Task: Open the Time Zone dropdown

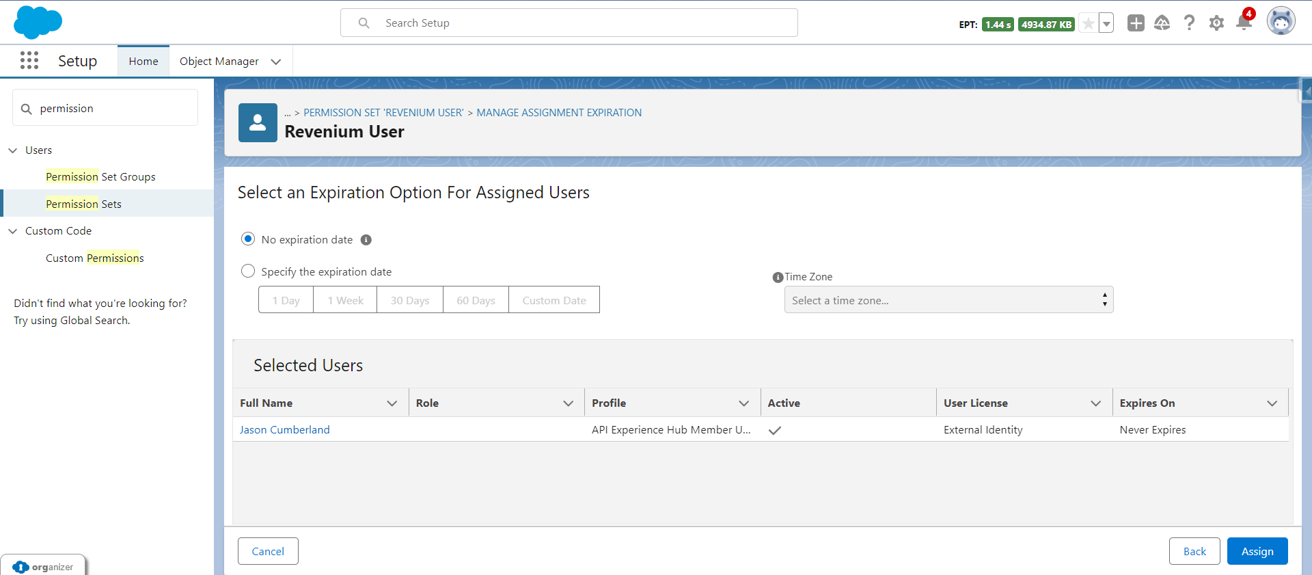Action: click(948, 300)
